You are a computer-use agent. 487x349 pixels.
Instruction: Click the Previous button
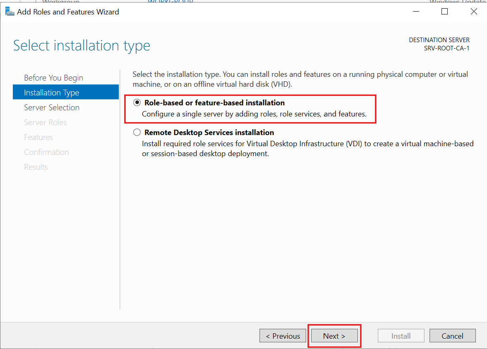[283, 335]
